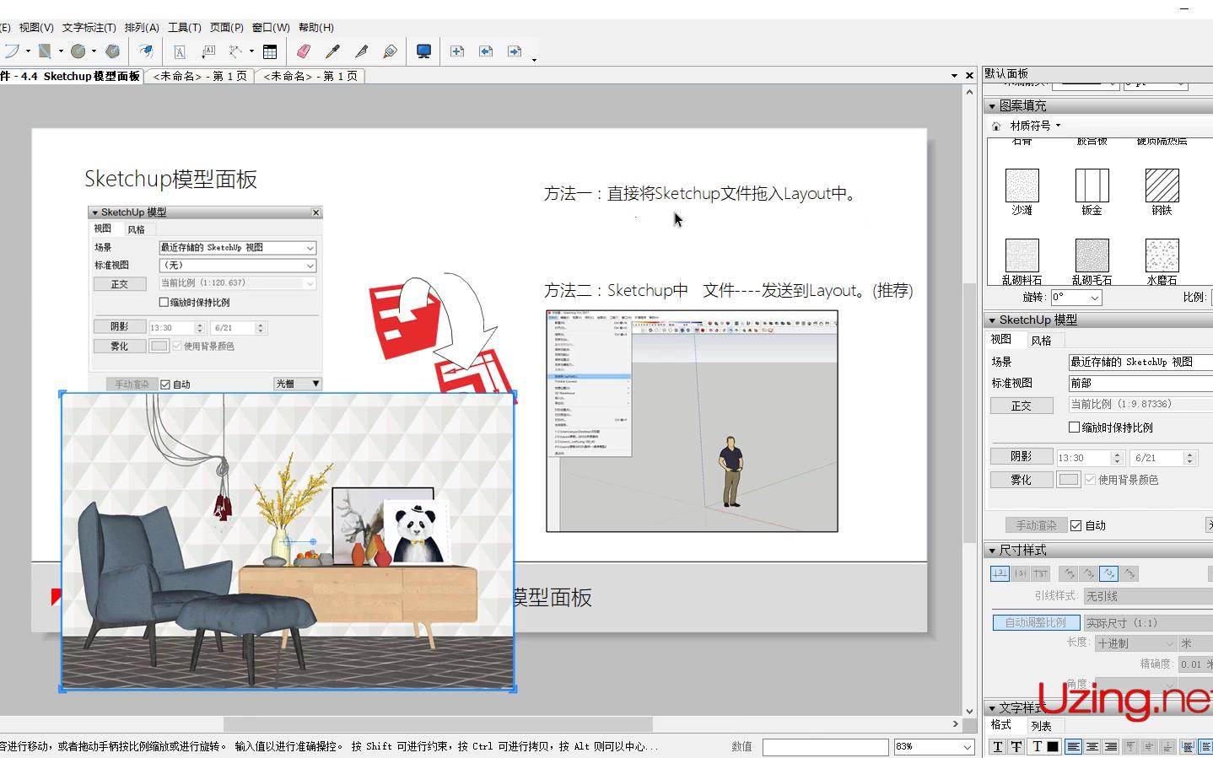The width and height of the screenshot is (1213, 758).
Task: Select the Rectangle tool in the toolbar
Action: coord(46,51)
